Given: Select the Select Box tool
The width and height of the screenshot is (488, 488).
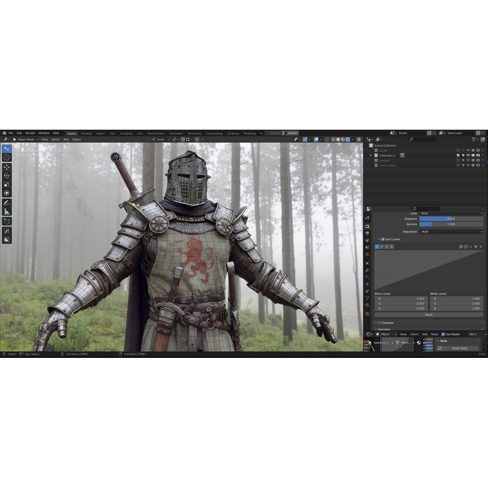Looking at the screenshot, I should (6, 149).
